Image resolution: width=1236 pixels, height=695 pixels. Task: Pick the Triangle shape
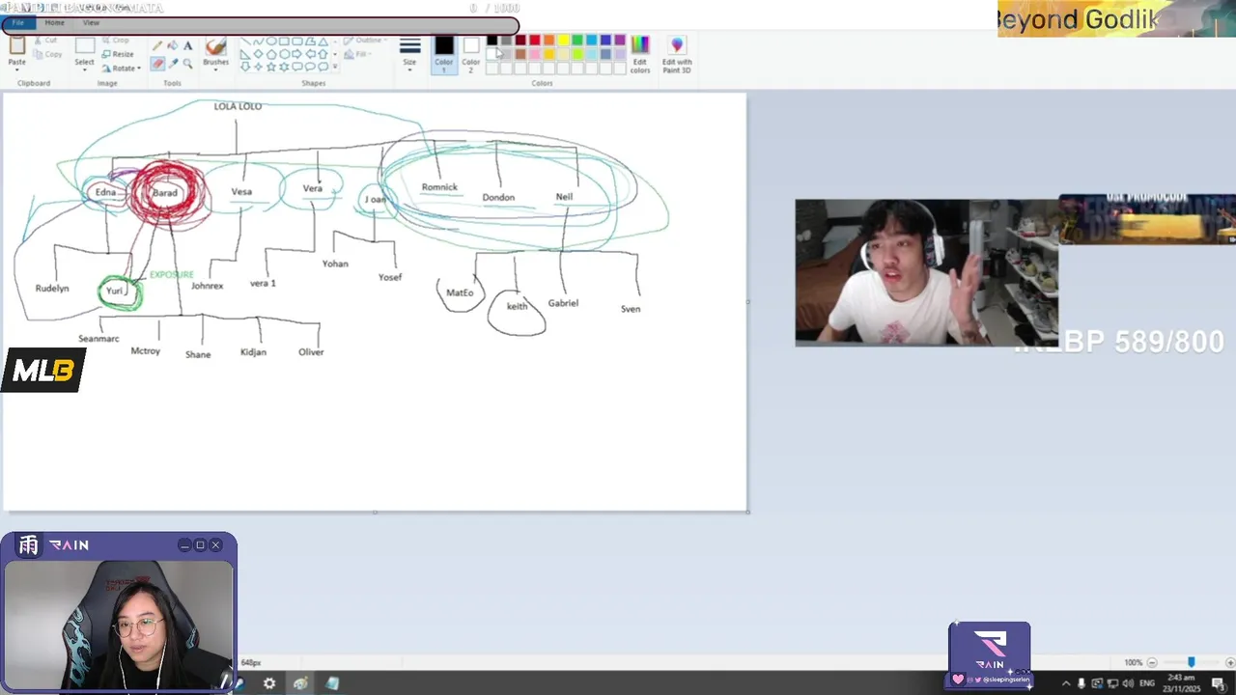[323, 42]
